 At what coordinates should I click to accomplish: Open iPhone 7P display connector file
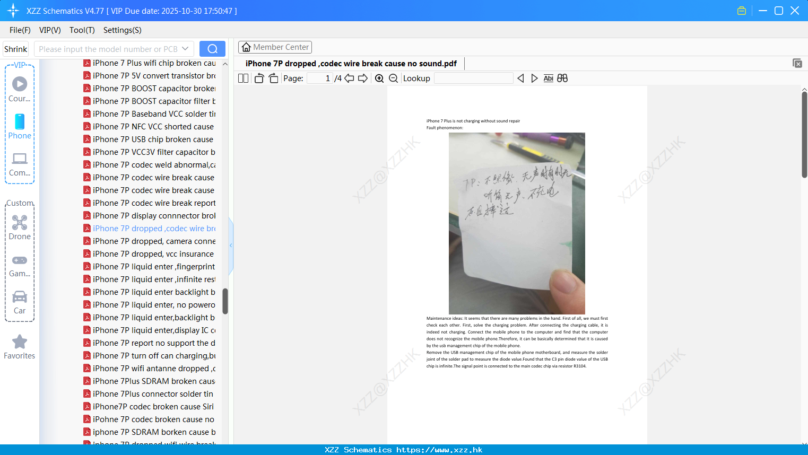150,216
